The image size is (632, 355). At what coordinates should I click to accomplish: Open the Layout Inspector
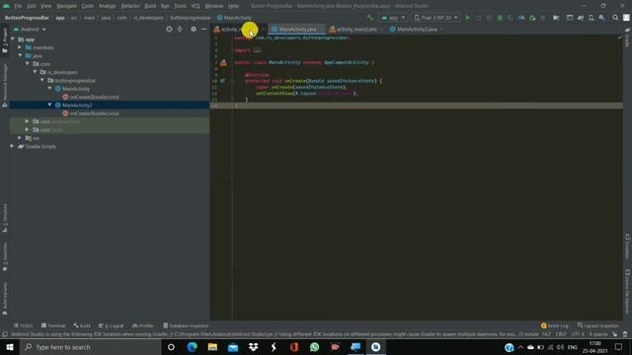tap(597, 325)
